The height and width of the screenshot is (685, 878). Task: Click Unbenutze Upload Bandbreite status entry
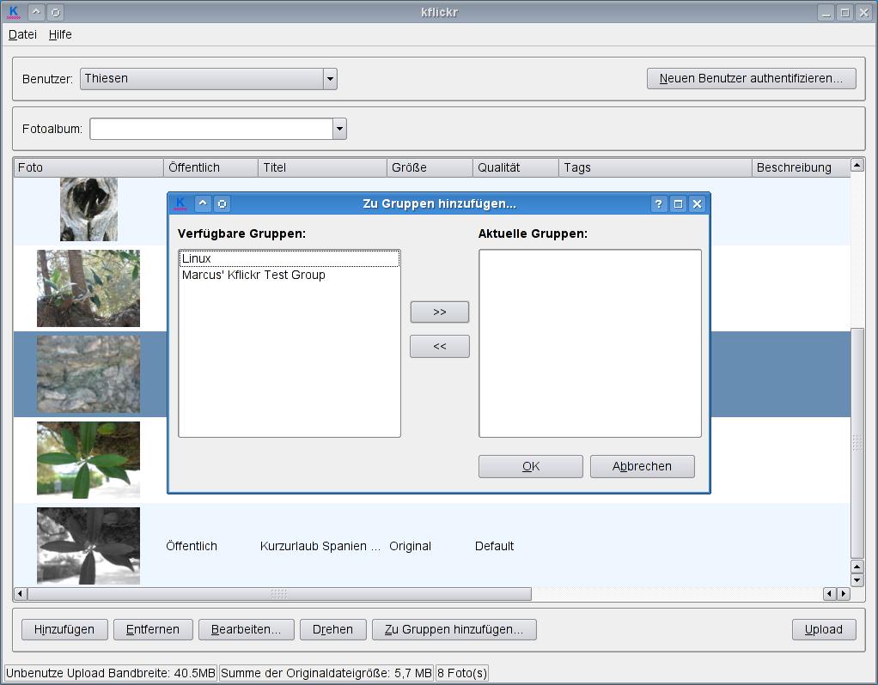click(x=111, y=673)
